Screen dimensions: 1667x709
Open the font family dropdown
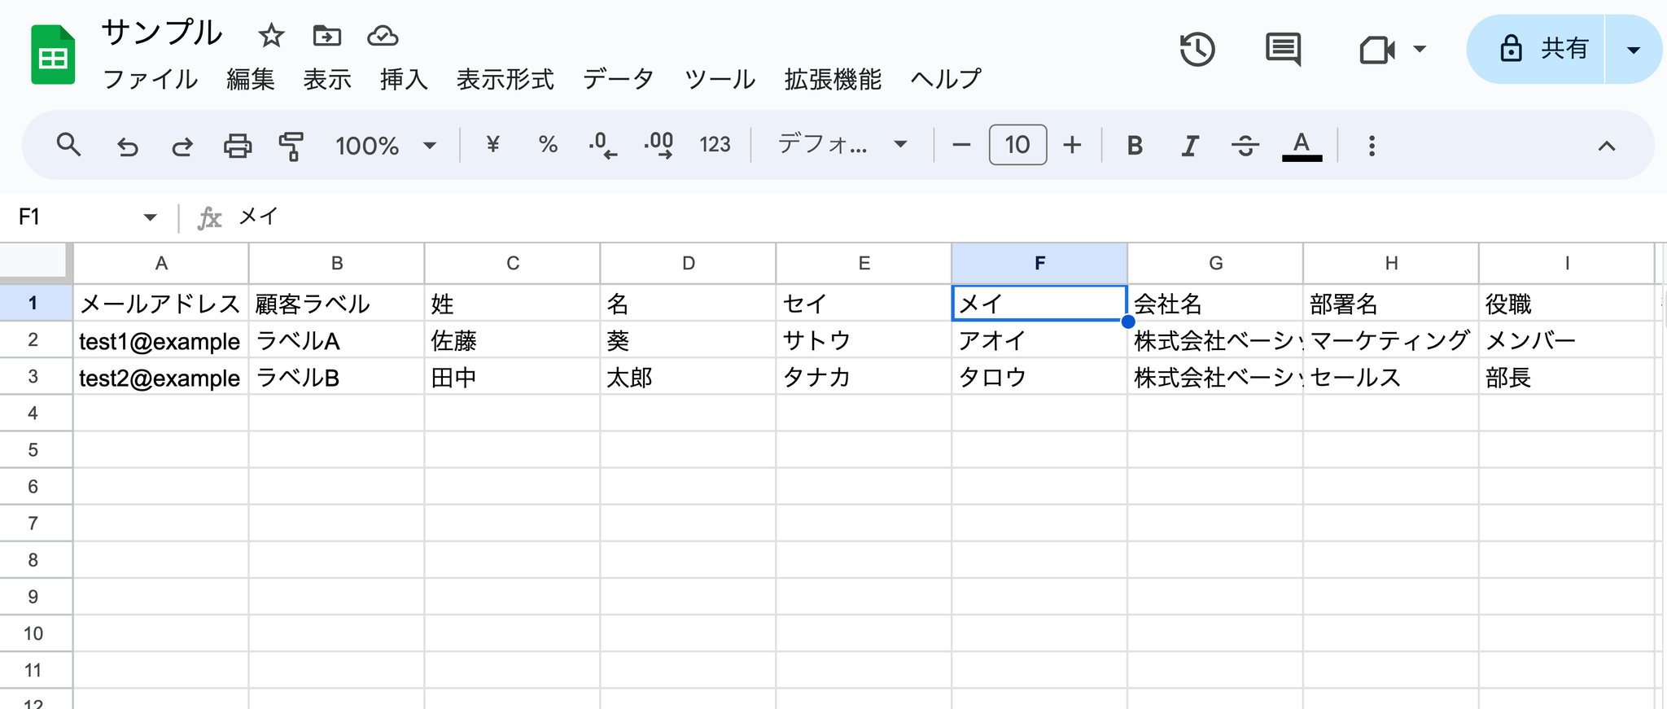842,146
